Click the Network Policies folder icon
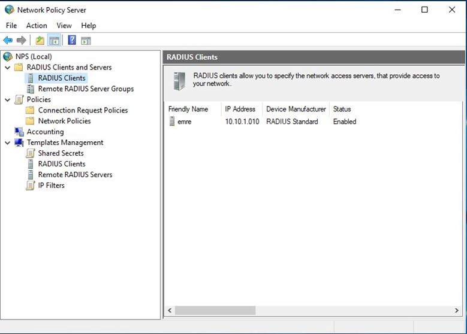 click(30, 121)
